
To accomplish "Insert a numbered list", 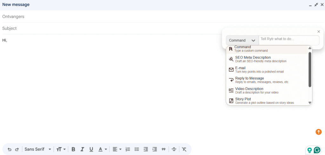I will tap(128, 149).
